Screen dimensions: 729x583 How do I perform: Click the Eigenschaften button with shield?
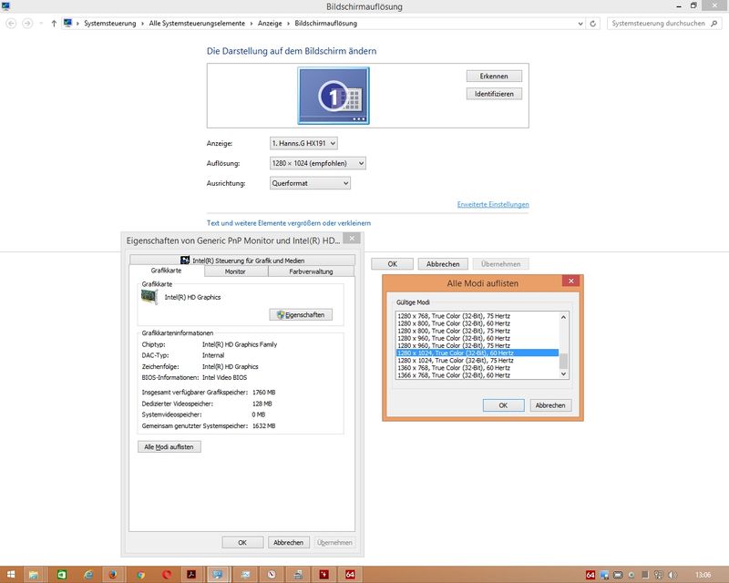pyautogui.click(x=301, y=315)
